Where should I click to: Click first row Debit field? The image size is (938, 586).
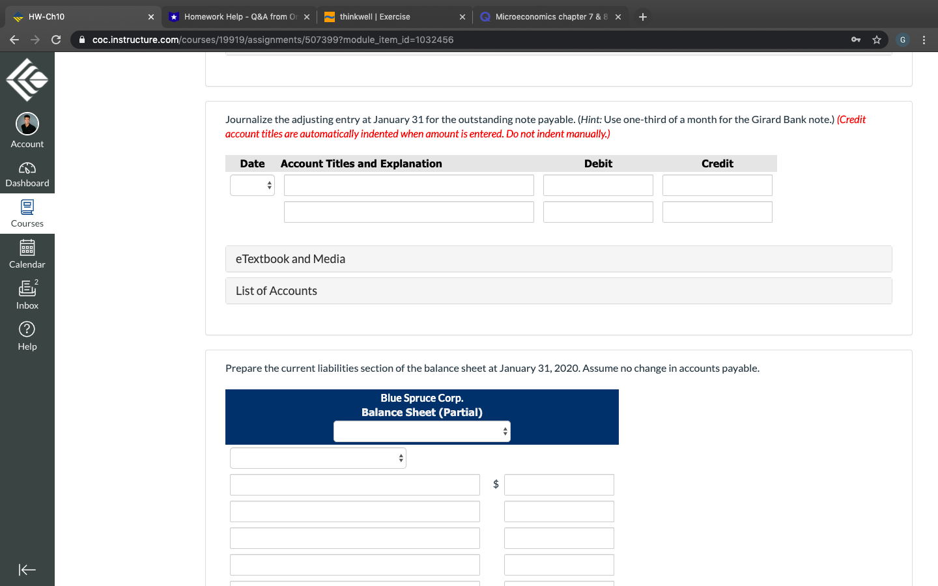click(x=598, y=186)
